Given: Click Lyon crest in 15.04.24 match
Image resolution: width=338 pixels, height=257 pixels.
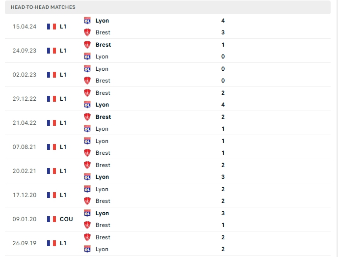Looking at the screenshot, I should tap(87, 21).
